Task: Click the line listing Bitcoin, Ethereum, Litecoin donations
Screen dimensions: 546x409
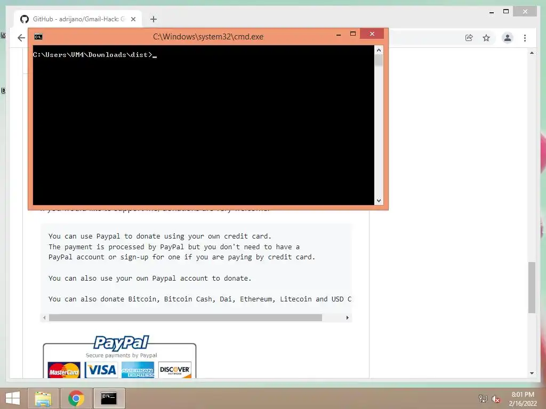Action: [200, 299]
